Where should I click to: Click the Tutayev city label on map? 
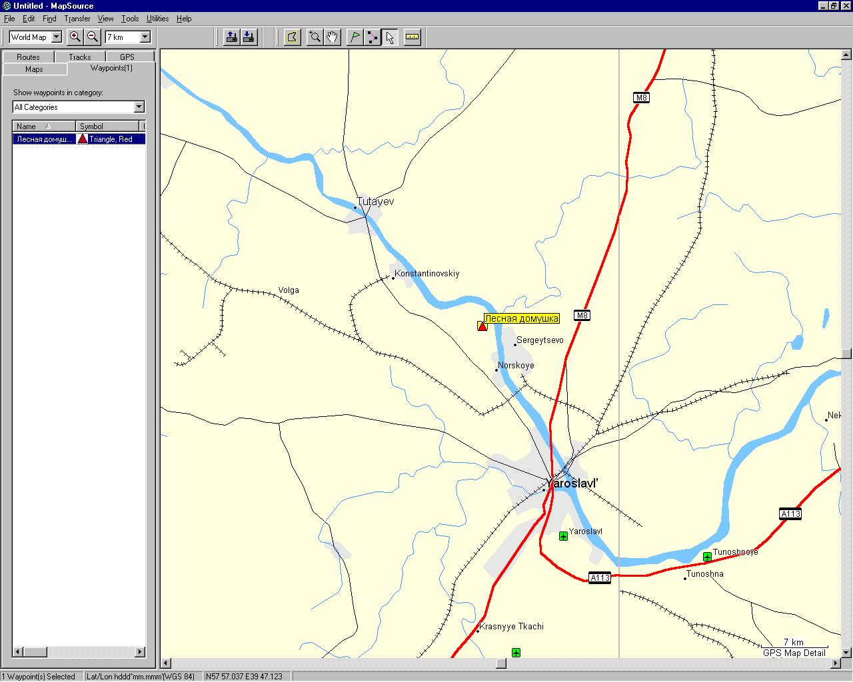pyautogui.click(x=375, y=201)
